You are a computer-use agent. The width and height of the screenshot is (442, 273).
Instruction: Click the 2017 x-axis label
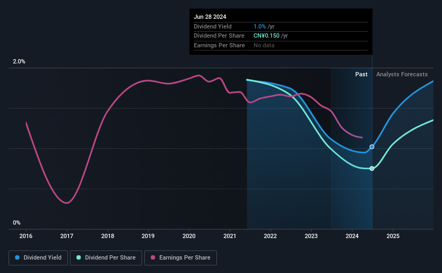click(67, 236)
